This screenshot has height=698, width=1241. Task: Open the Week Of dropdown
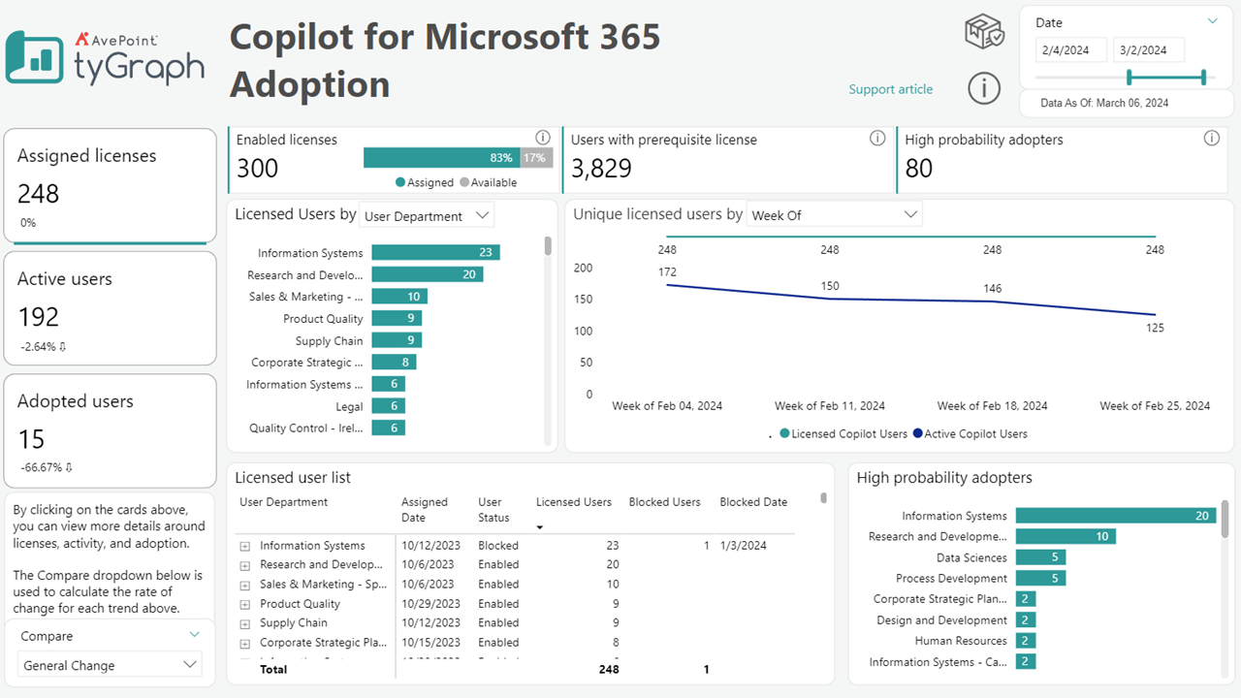tap(834, 214)
